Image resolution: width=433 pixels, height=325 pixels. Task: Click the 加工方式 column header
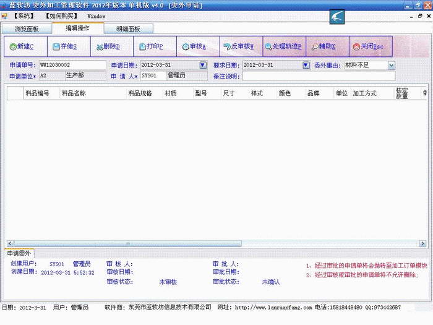(373, 93)
